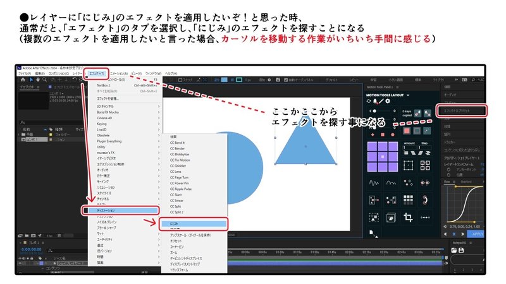Click trash icon at project panel bottom
The height and width of the screenshot is (284, 506).
(59, 235)
